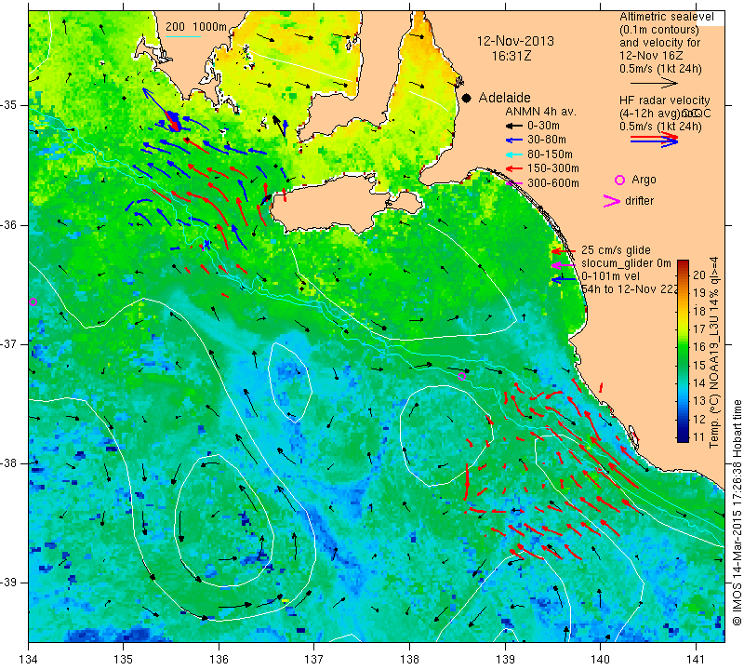744x670 pixels.
Task: Click the Argo float circle near 138.5 longitude
Action: click(461, 376)
